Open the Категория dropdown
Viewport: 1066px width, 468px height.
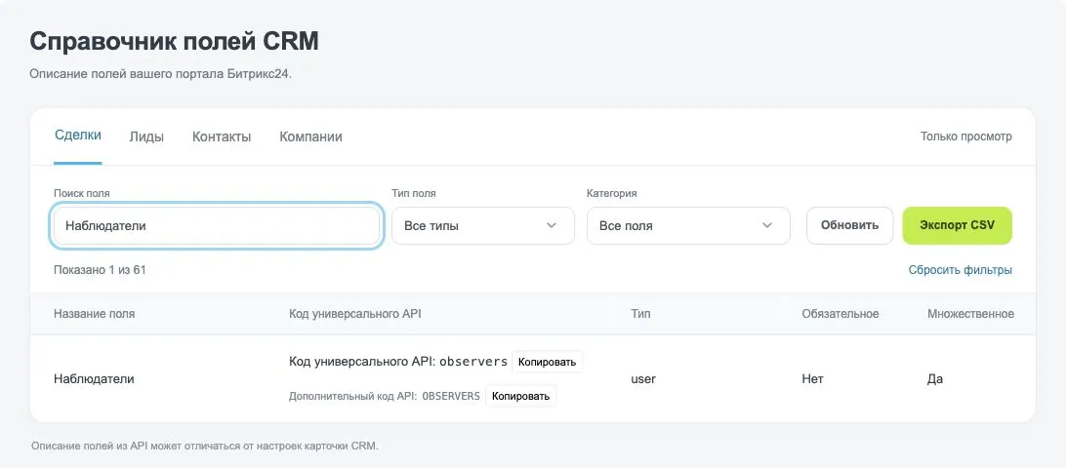tap(688, 225)
